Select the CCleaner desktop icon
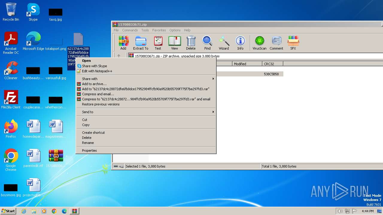This screenshot has width=383, height=215. coord(11,70)
